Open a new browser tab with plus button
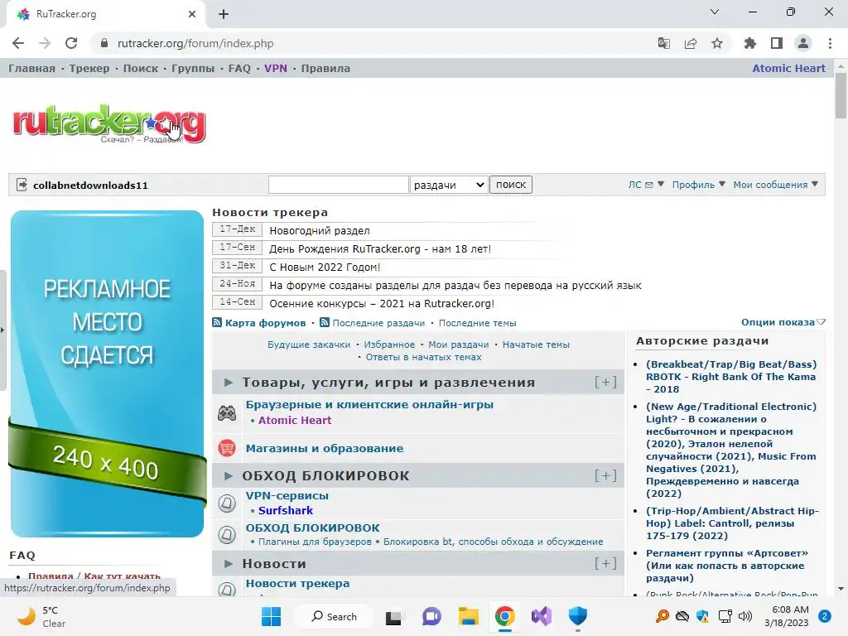This screenshot has height=636, width=848. (x=224, y=15)
